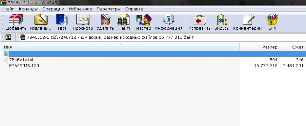This screenshot has width=306, height=126.
Task: Go up one level with arrow button
Action: click(x=8, y=37)
